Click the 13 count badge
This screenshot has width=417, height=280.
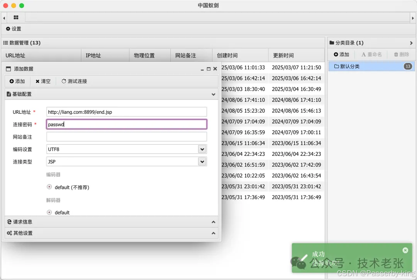click(408, 66)
